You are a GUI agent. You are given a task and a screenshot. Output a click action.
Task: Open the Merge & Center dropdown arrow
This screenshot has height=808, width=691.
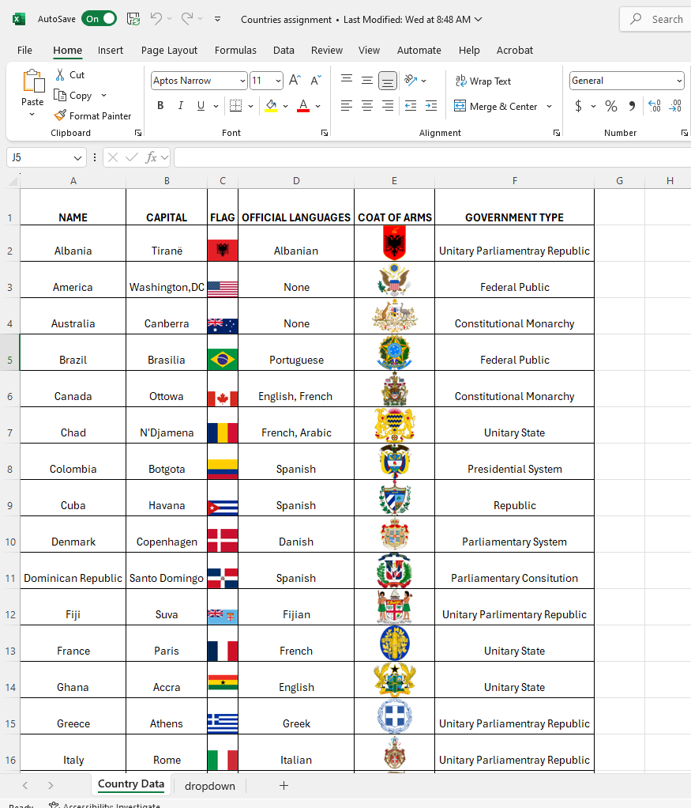(x=549, y=106)
